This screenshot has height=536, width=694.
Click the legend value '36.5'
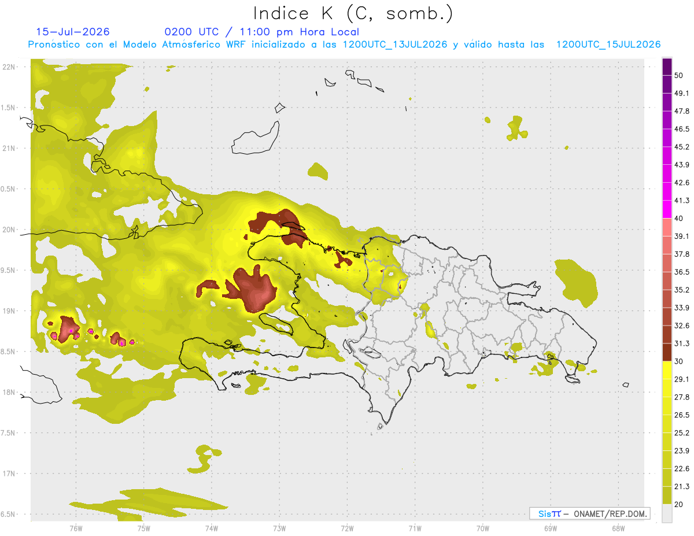[x=682, y=272]
